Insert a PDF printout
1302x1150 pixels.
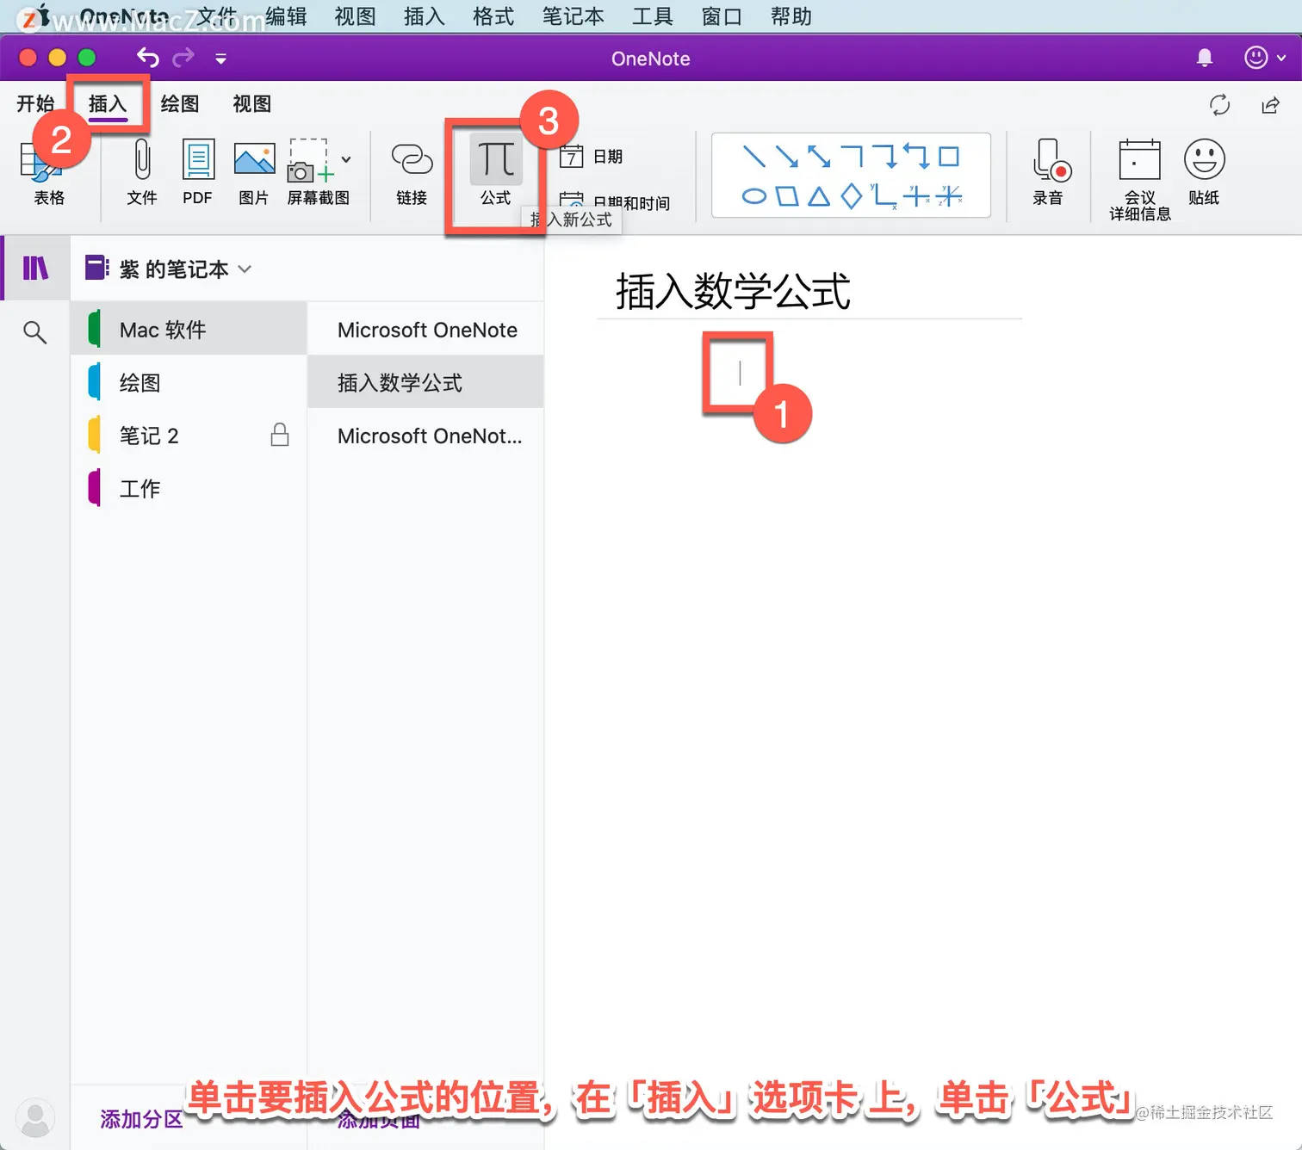click(198, 173)
